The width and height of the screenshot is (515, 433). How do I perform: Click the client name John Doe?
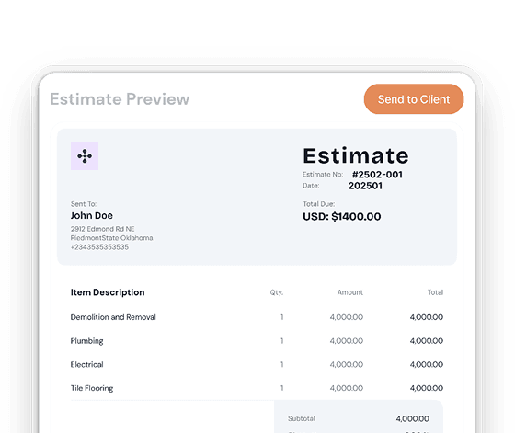tap(92, 216)
